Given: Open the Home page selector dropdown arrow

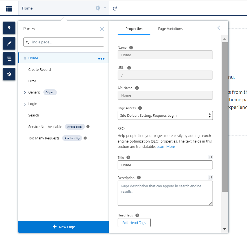Looking at the screenshot, I should click(105, 8).
